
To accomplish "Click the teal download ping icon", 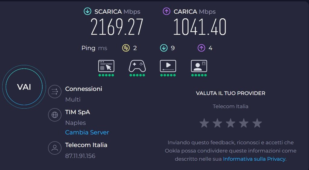I will point(164,48).
